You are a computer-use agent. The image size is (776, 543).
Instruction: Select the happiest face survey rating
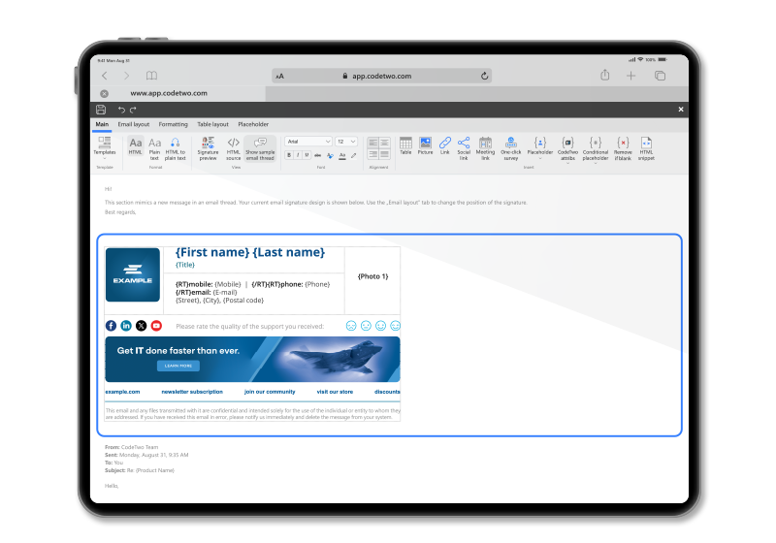point(395,326)
